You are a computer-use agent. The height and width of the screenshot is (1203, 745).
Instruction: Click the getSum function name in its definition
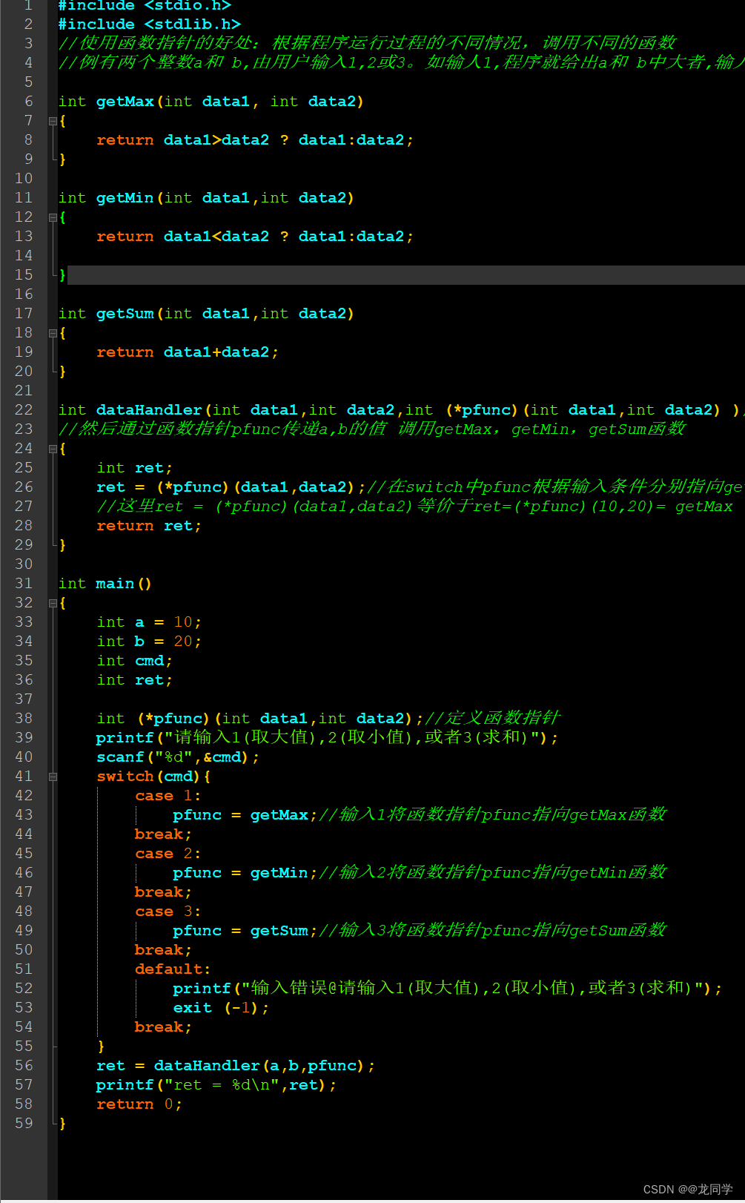125,314
